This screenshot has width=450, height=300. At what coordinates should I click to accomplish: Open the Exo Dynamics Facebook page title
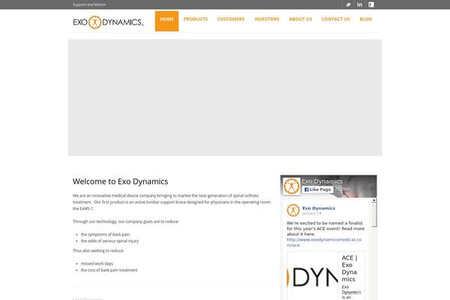[322, 181]
